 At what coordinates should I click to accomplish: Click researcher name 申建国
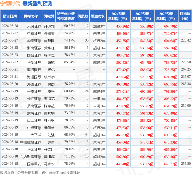coord(49,41)
